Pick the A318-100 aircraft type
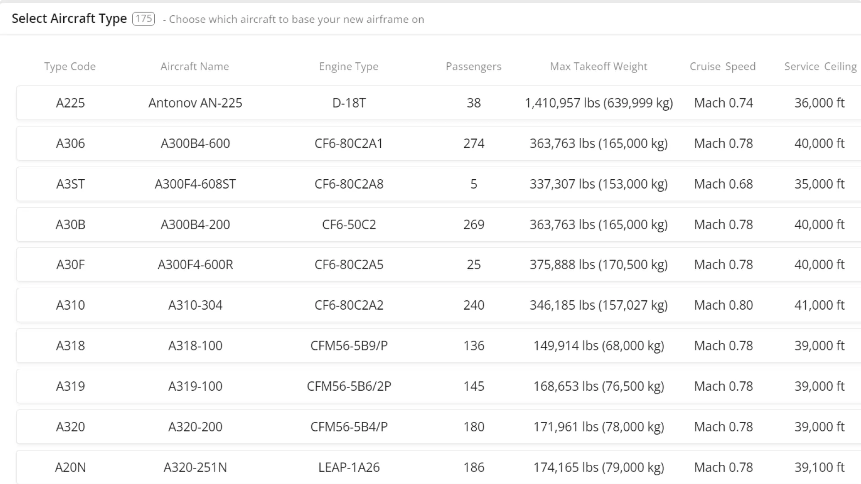The image size is (861, 484). click(195, 346)
